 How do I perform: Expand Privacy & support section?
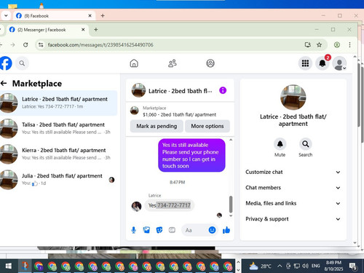(x=293, y=219)
